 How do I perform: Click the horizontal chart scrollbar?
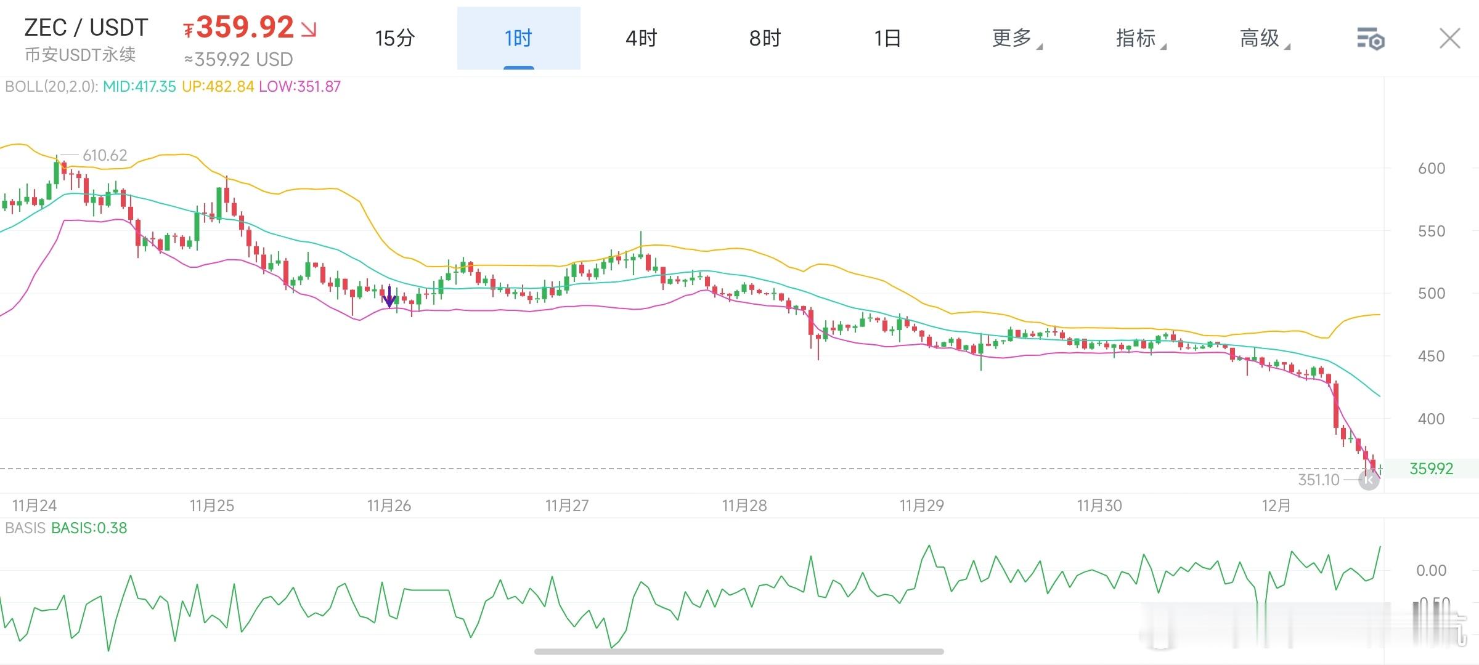[738, 651]
